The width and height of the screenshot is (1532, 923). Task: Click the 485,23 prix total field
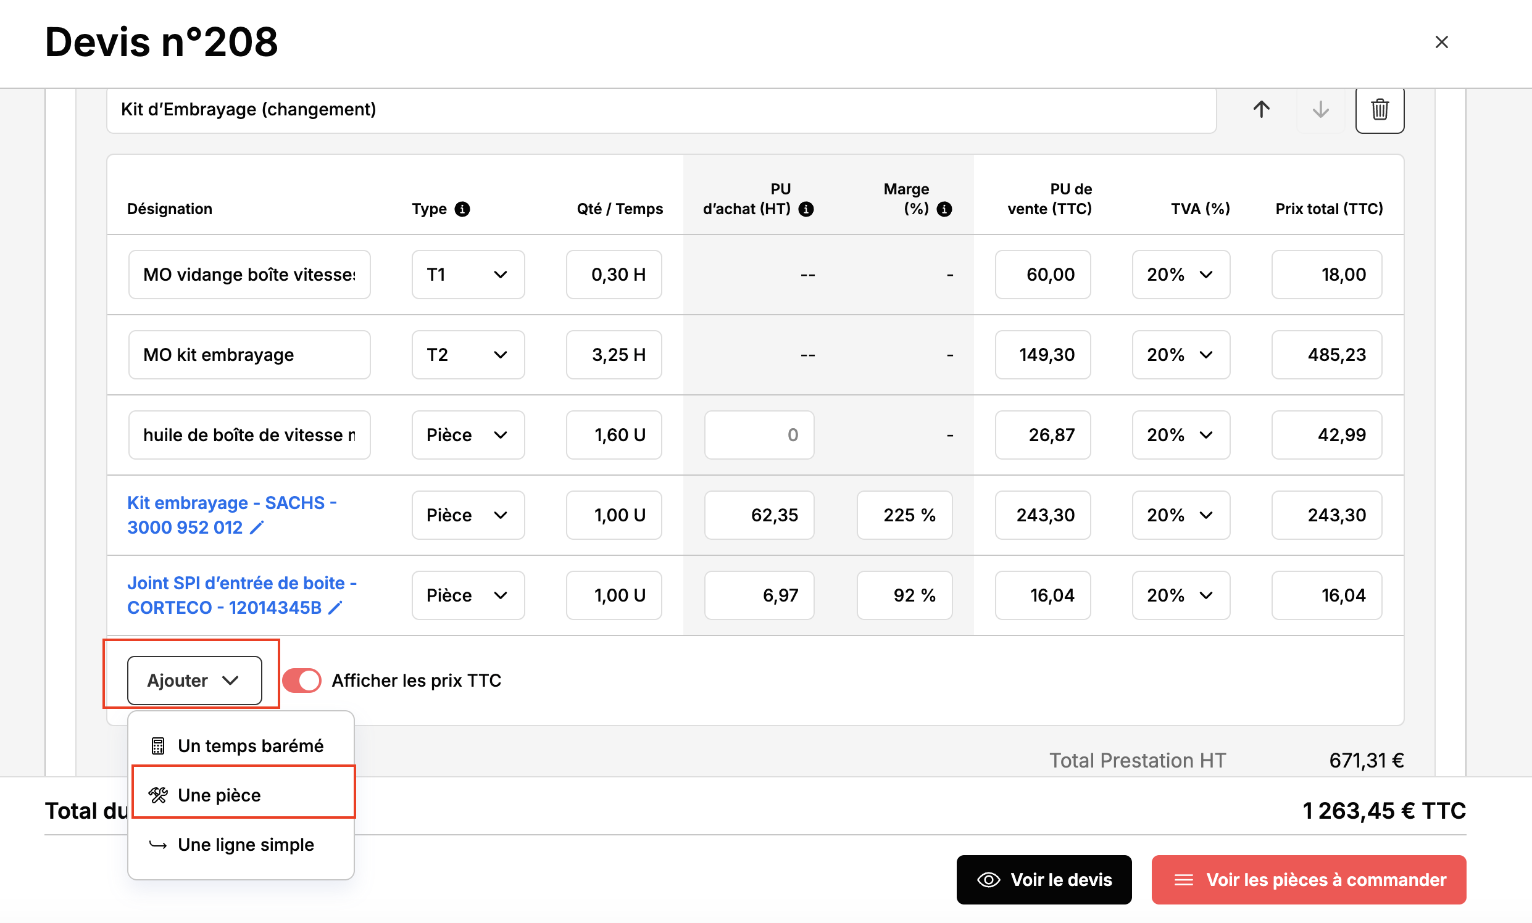[x=1327, y=355]
